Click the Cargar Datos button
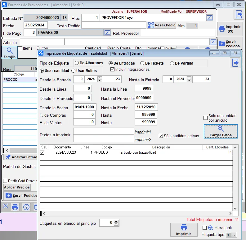 point(221,131)
